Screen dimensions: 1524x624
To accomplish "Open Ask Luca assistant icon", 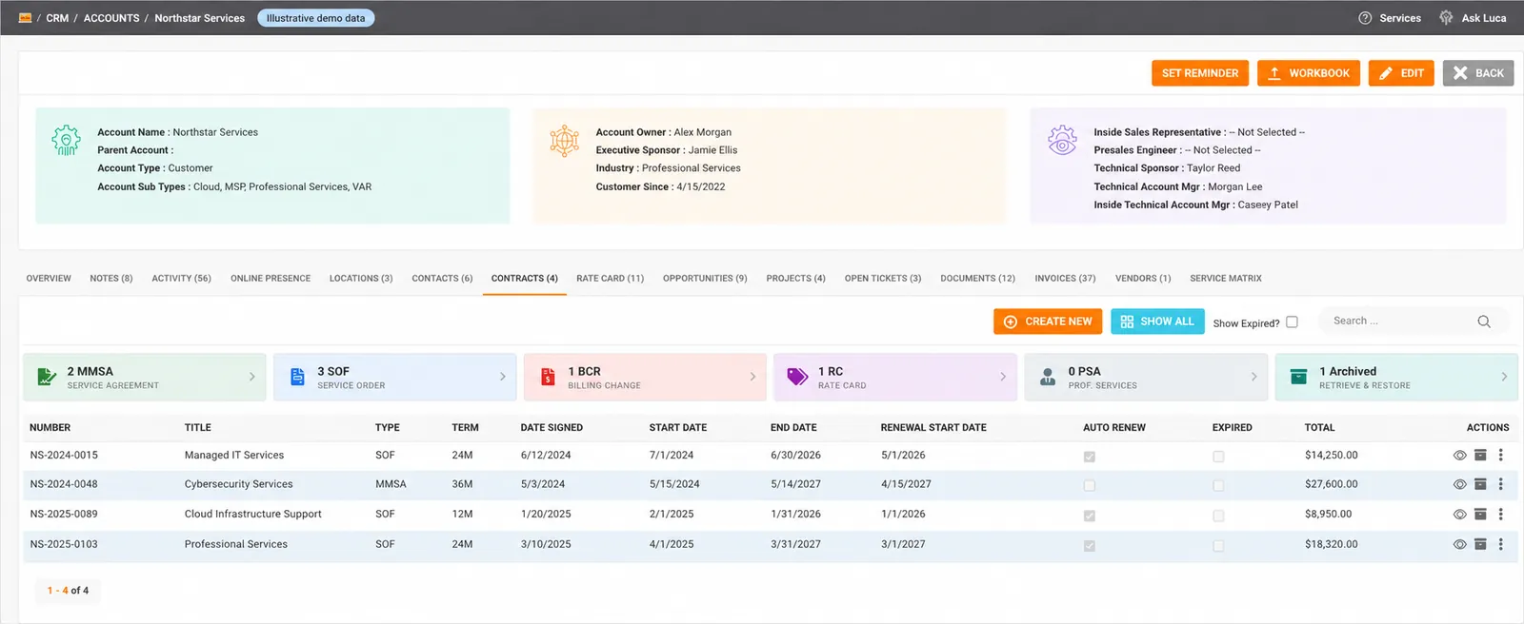I will (1446, 18).
